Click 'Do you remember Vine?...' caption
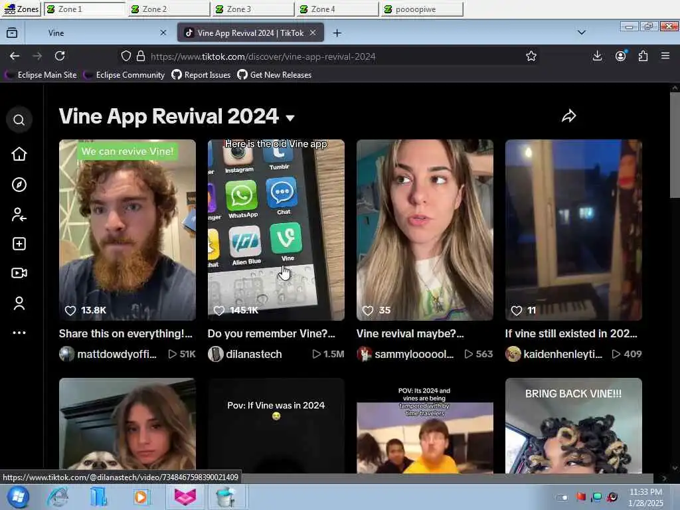This screenshot has width=680, height=510. (x=271, y=333)
